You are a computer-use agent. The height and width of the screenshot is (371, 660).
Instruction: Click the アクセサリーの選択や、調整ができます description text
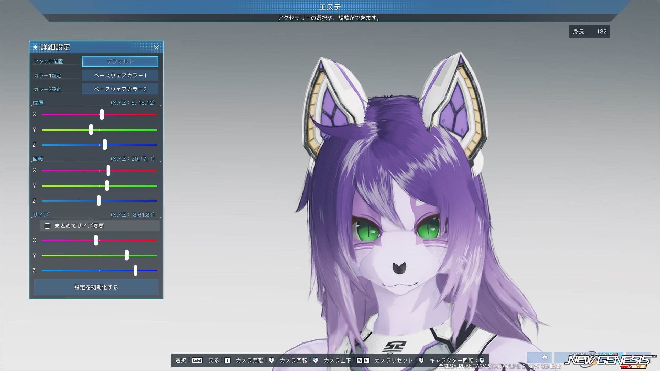point(329,18)
